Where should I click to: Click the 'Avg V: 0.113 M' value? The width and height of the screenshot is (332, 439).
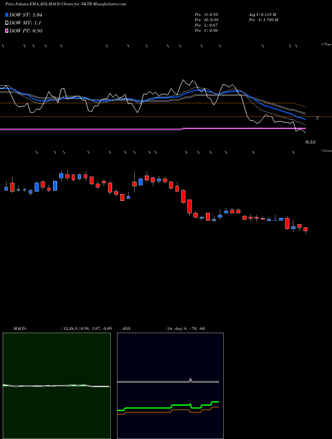(x=262, y=14)
